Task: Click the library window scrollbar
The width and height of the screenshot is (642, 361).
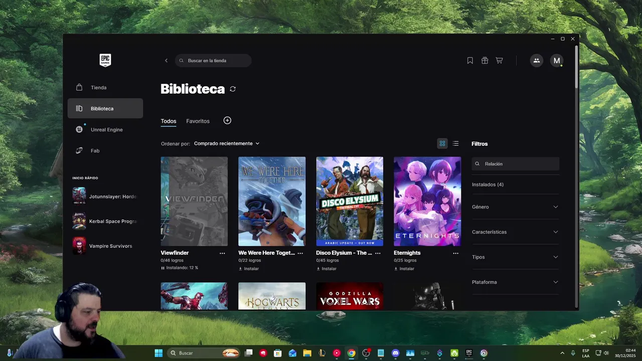Action: pos(576,68)
